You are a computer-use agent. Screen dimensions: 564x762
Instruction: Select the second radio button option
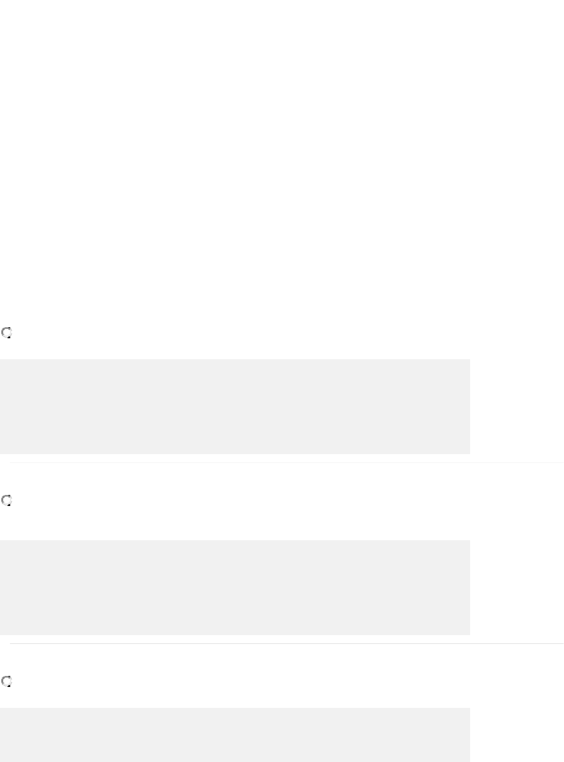tap(7, 500)
